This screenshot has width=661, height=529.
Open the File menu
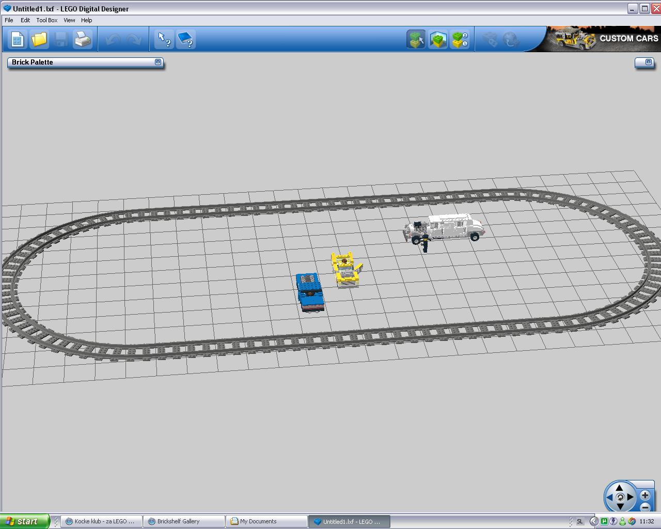9,20
